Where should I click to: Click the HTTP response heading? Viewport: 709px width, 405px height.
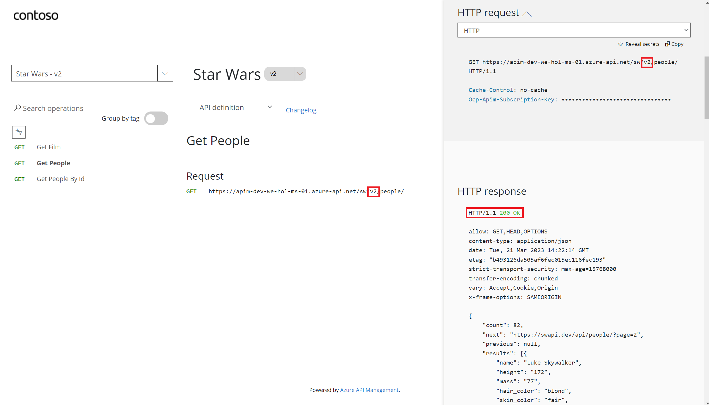[x=492, y=191]
